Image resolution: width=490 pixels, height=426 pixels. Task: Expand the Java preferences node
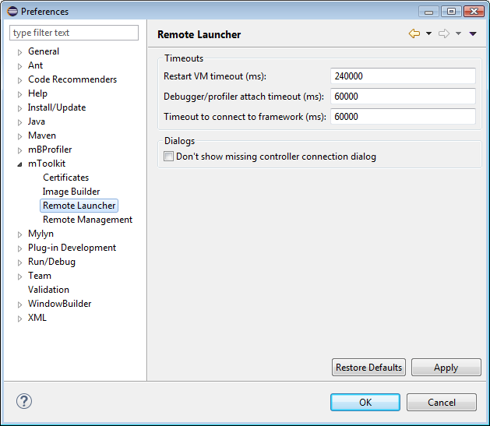click(x=19, y=122)
